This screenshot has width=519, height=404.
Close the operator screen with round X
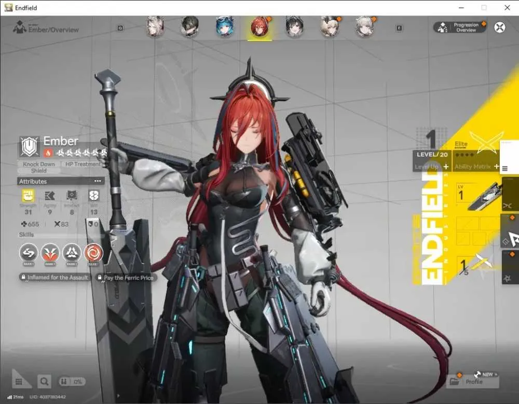point(500,27)
